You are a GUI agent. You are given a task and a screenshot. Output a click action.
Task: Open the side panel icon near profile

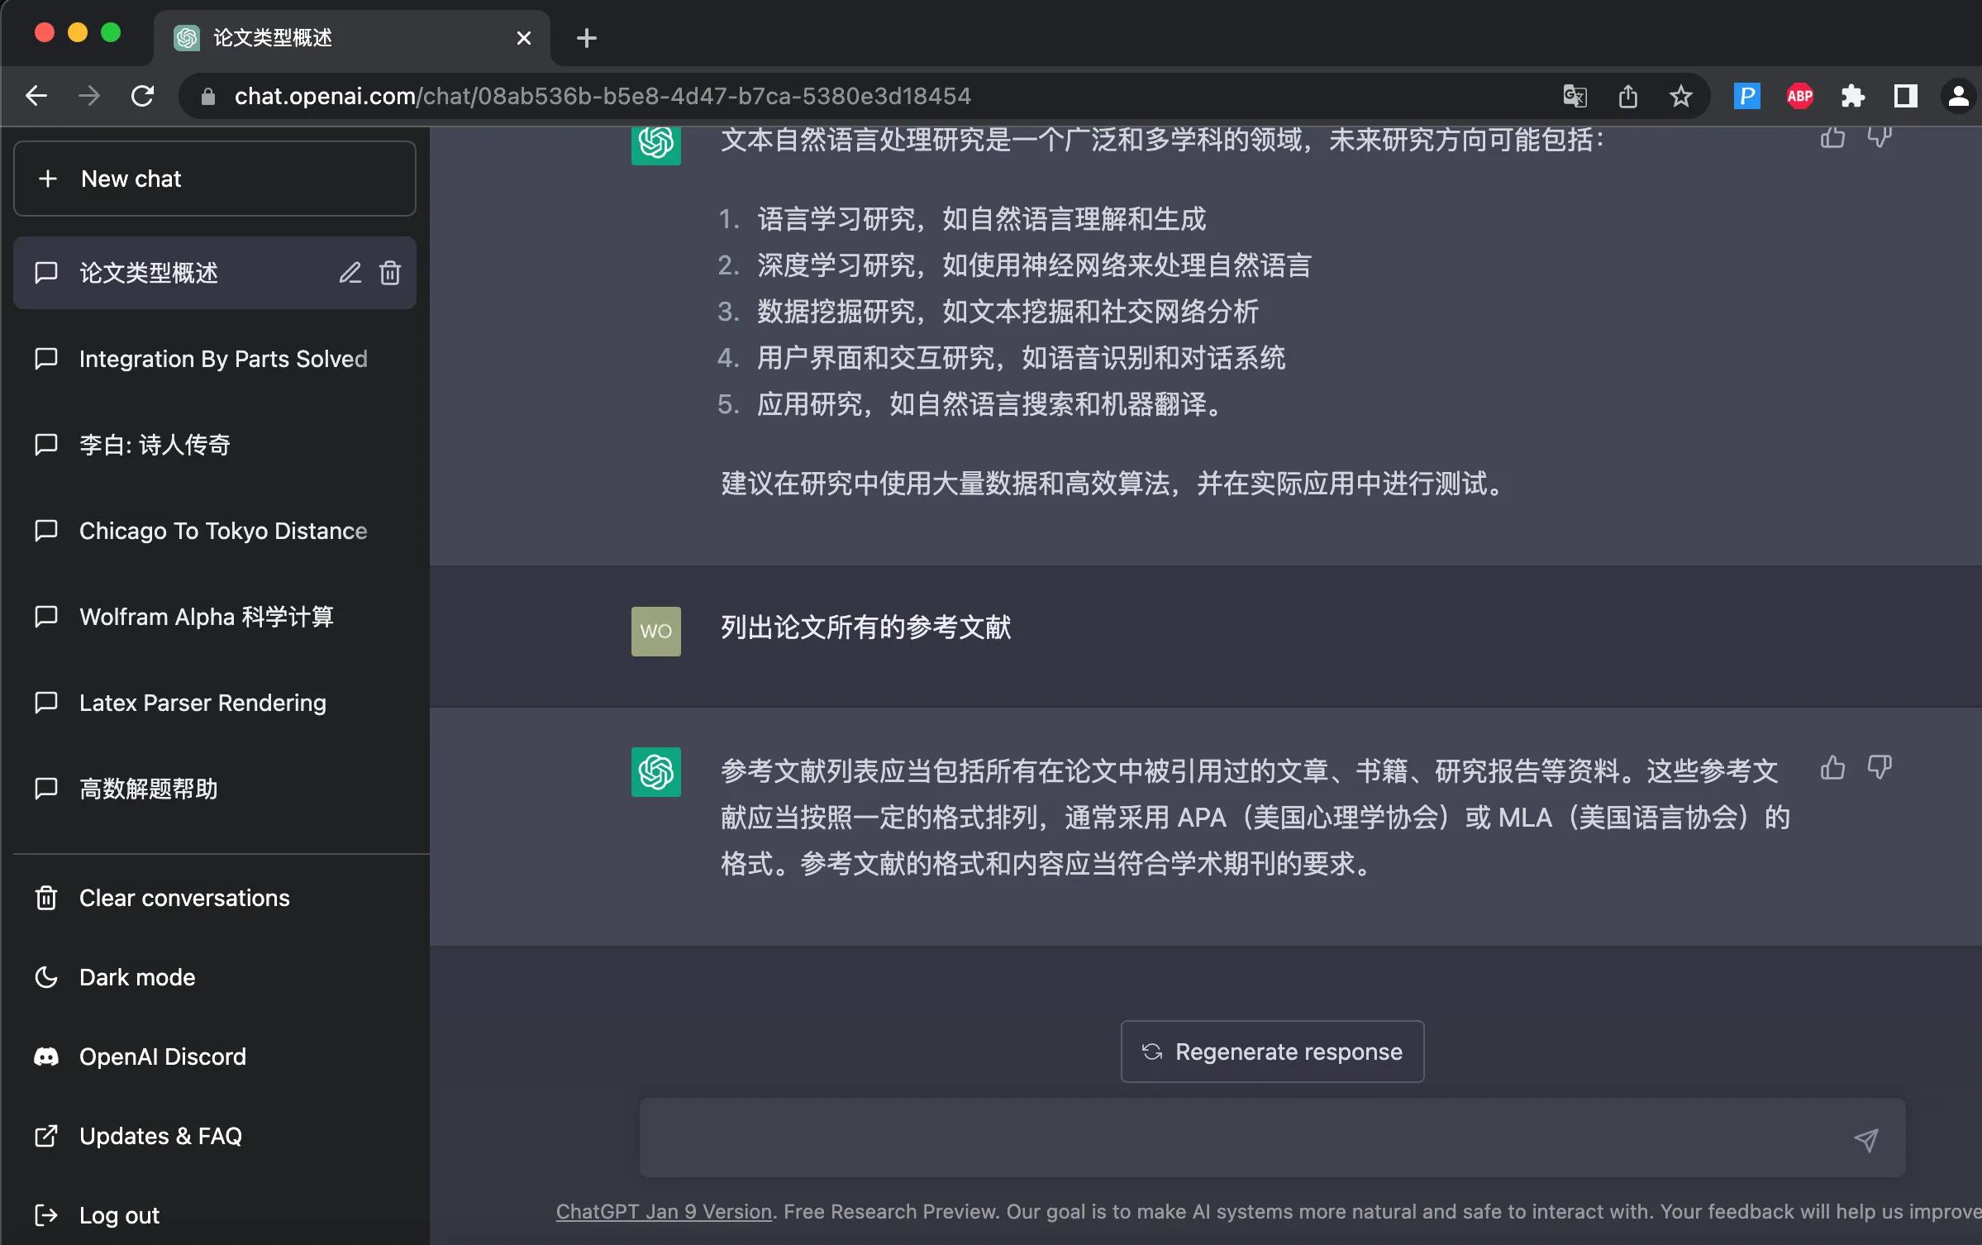click(x=1905, y=95)
